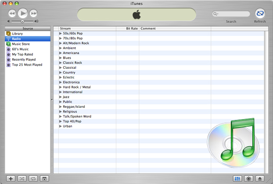The image size is (273, 184).
Task: Click the fast-forward playback button
Action: tap(33, 13)
